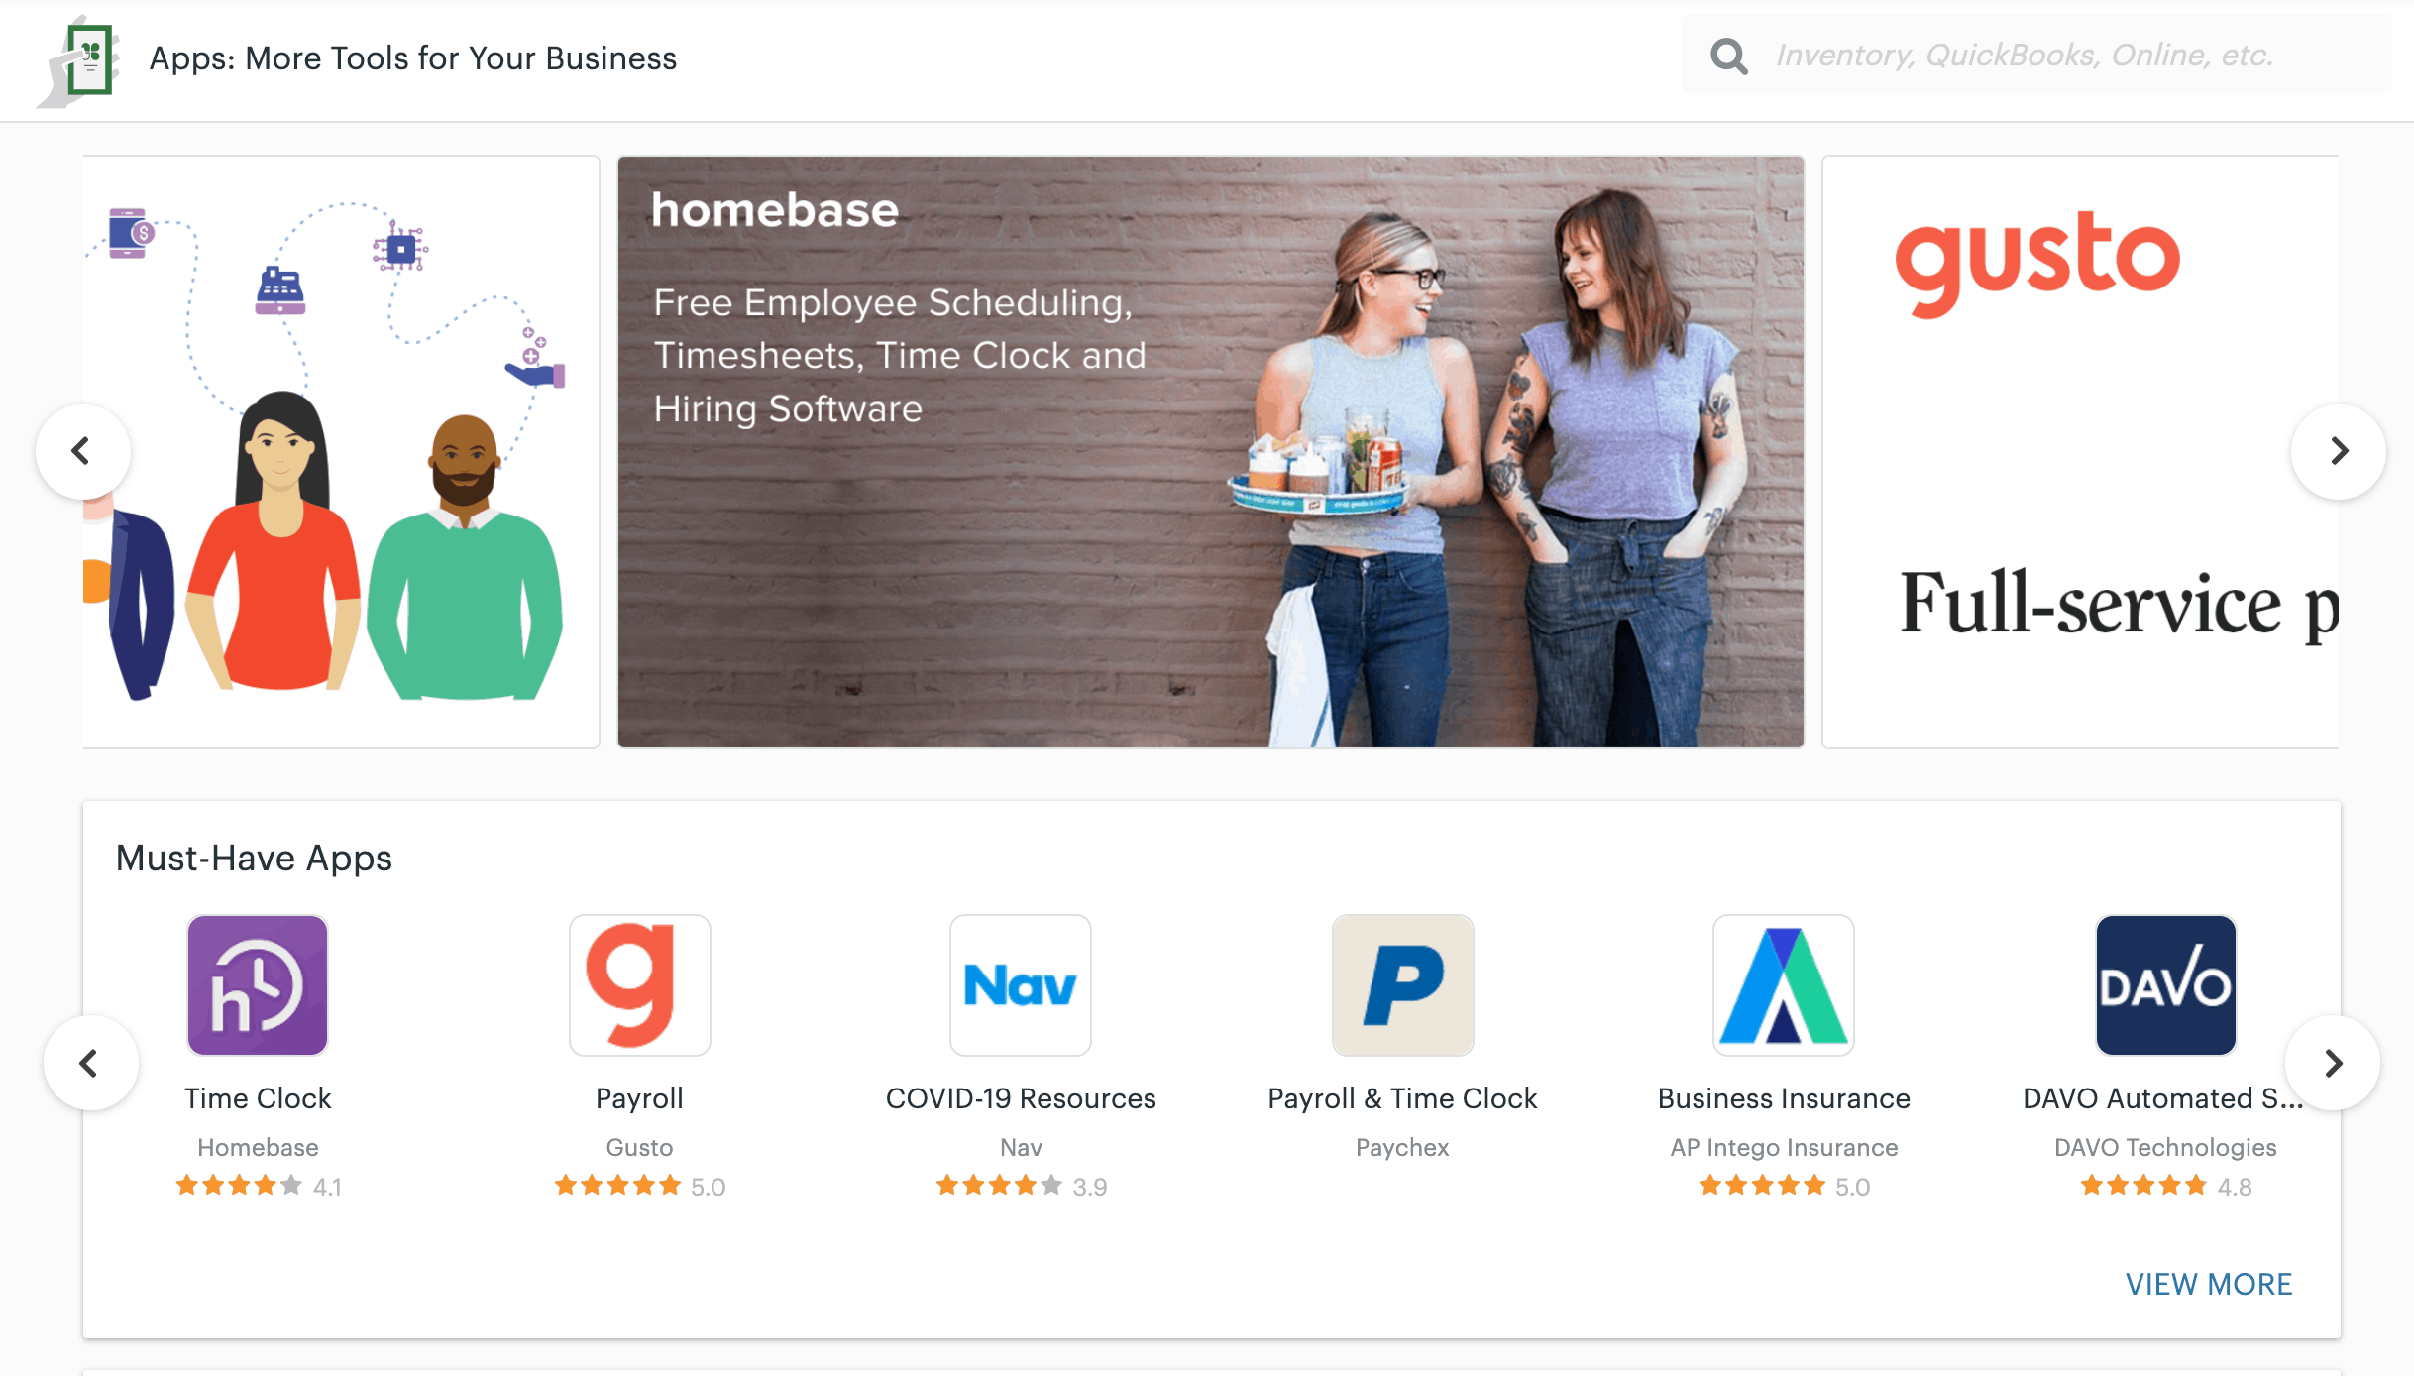This screenshot has height=1376, width=2414.
Task: Open the DAVO app icon
Action: coord(2165,984)
